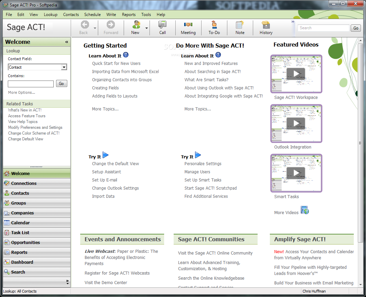Click the Try It arrow under Getting Started
366x297 pixels.
pos(105,155)
